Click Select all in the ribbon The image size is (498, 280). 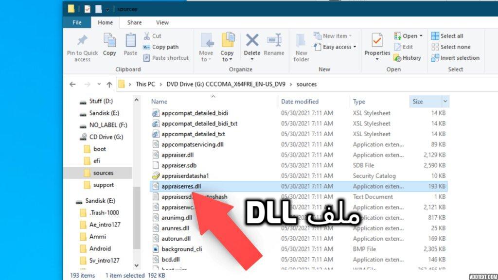[x=447, y=36]
